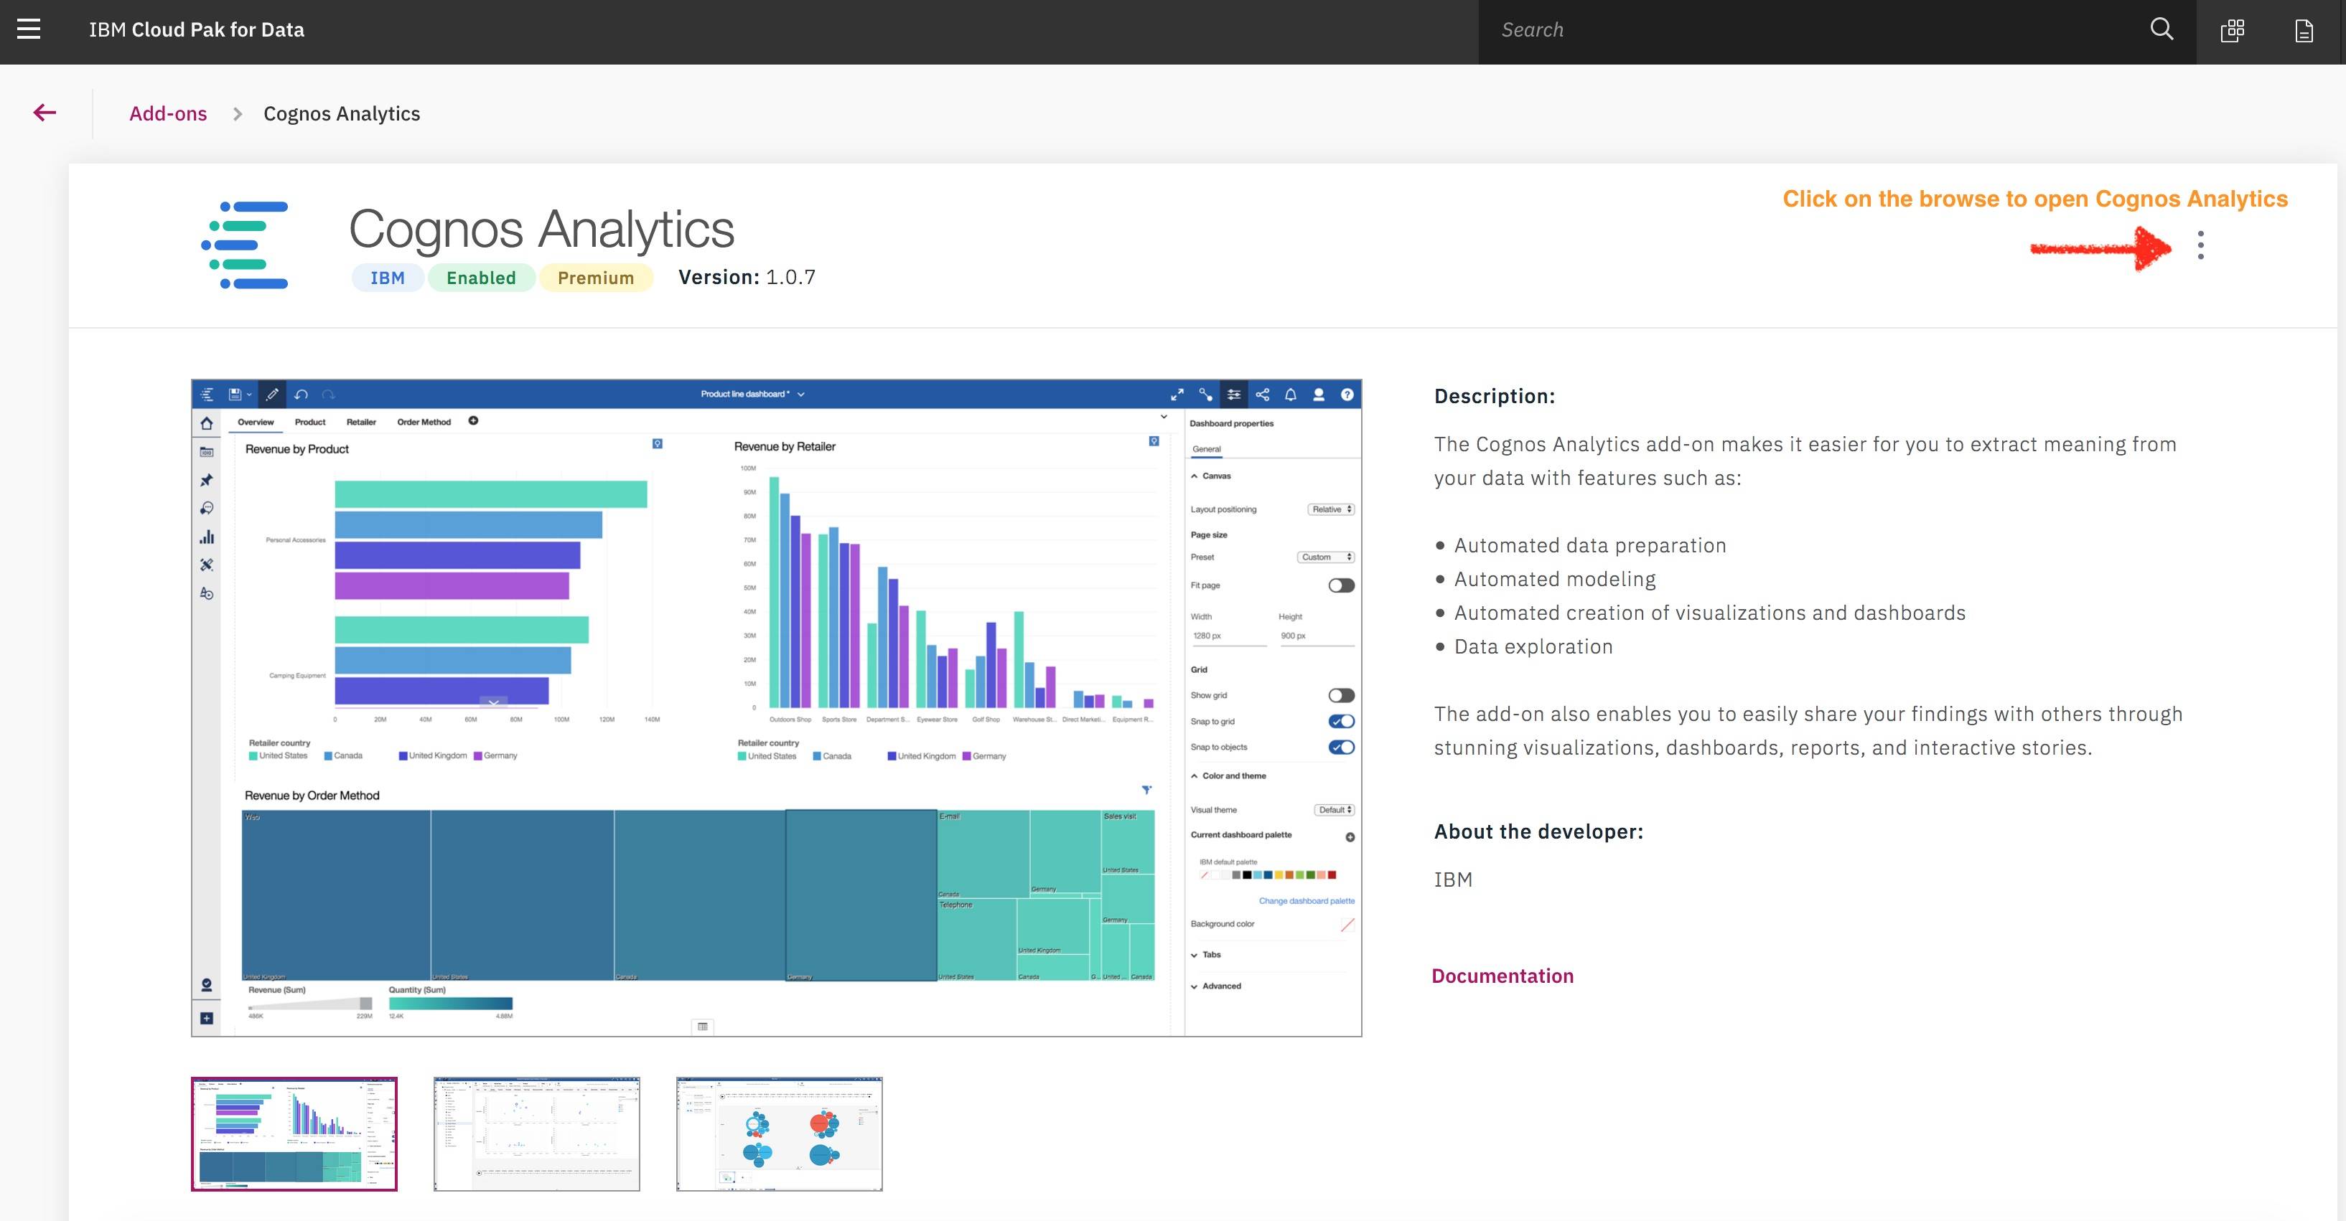The width and height of the screenshot is (2346, 1221).
Task: Switch to the Retailer tab
Action: [362, 421]
